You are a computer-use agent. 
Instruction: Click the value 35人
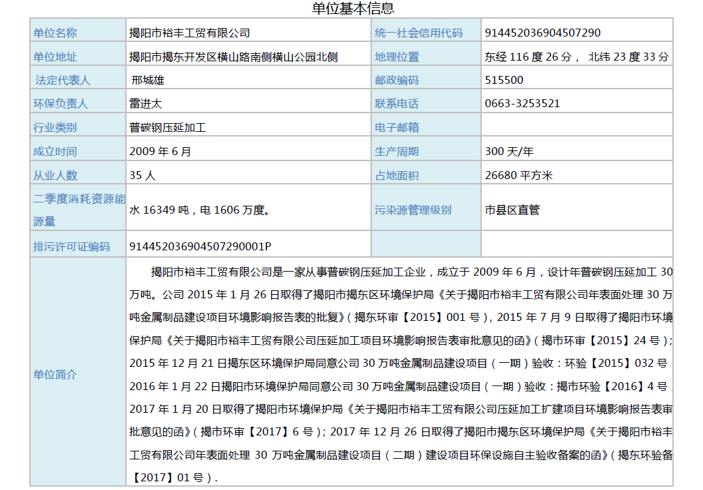pos(143,175)
